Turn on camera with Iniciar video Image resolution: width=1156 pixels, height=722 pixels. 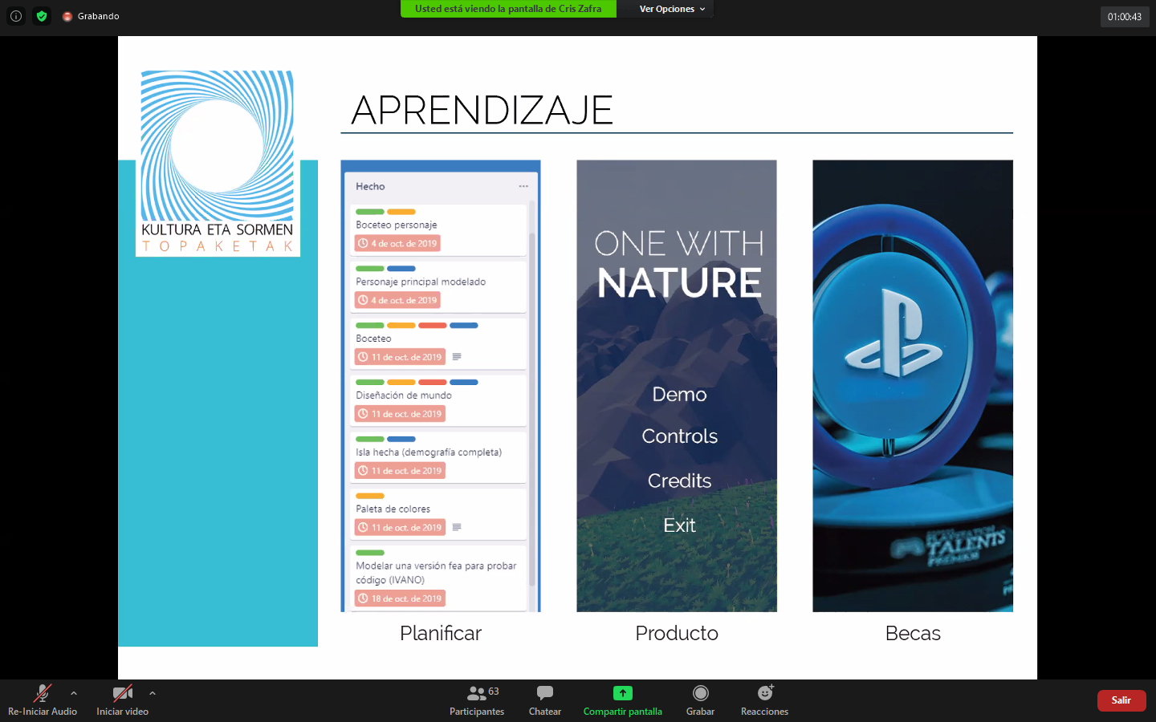coord(122,700)
